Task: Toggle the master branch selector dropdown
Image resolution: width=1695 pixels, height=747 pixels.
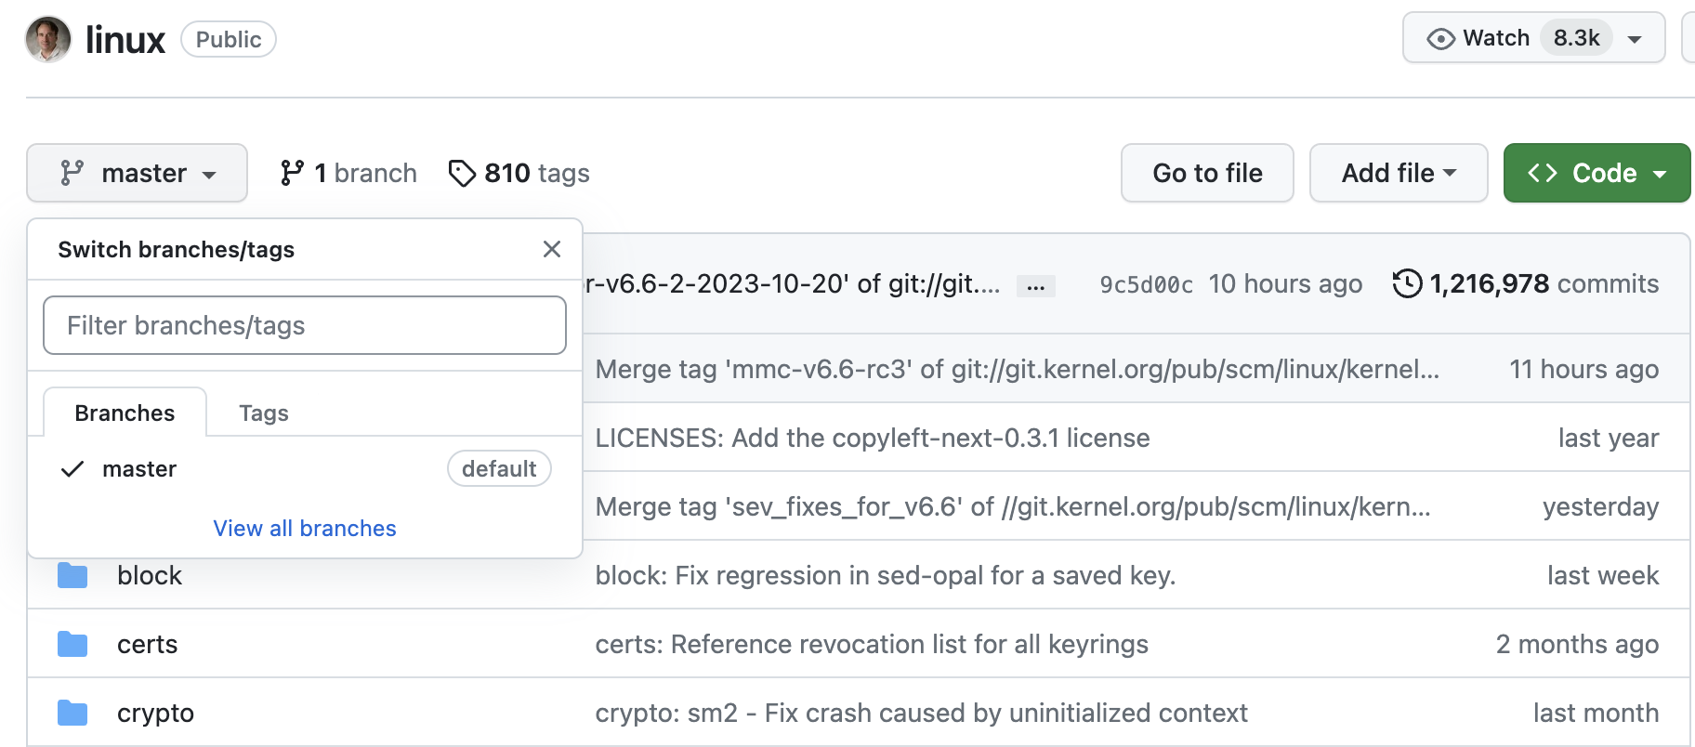Action: 137,173
